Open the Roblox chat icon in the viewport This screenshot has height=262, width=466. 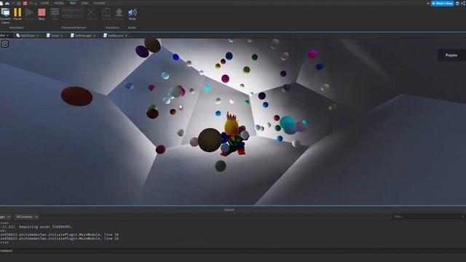point(5,44)
